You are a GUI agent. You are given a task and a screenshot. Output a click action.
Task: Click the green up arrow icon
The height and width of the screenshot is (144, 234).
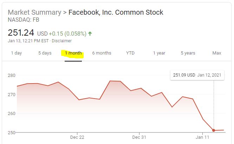coord(90,34)
